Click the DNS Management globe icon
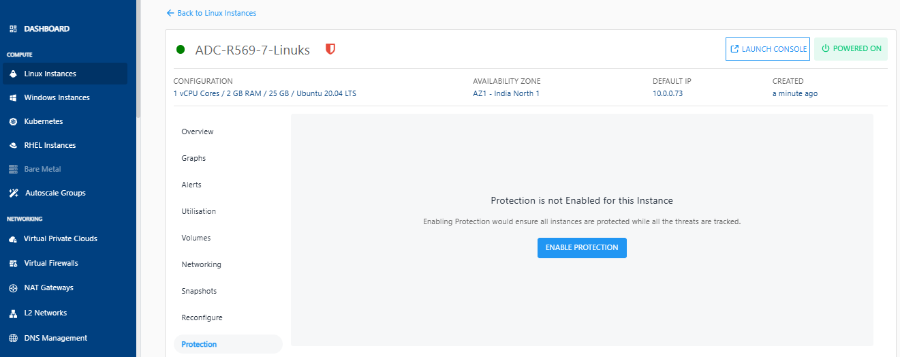This screenshot has height=357, width=900. click(x=13, y=338)
